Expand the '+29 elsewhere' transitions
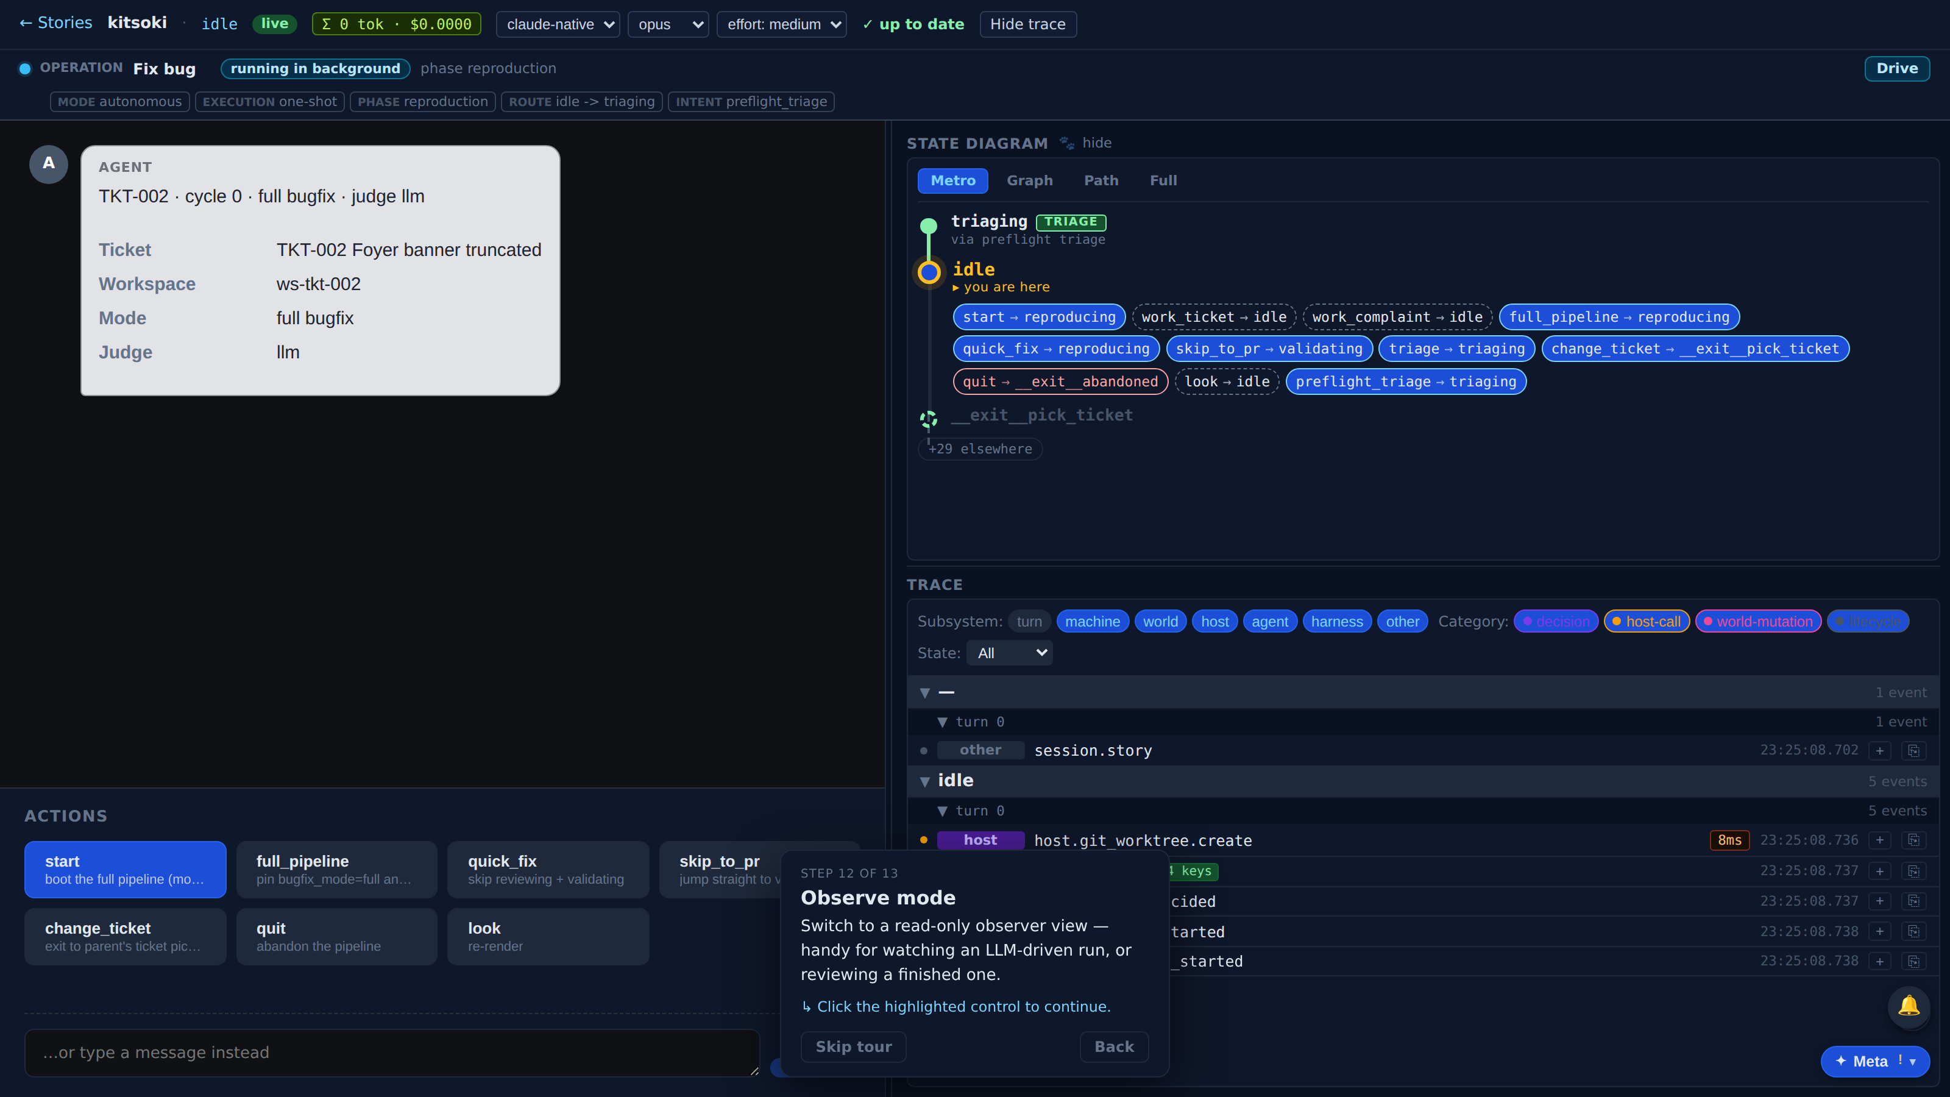1950x1097 pixels. [x=980, y=449]
